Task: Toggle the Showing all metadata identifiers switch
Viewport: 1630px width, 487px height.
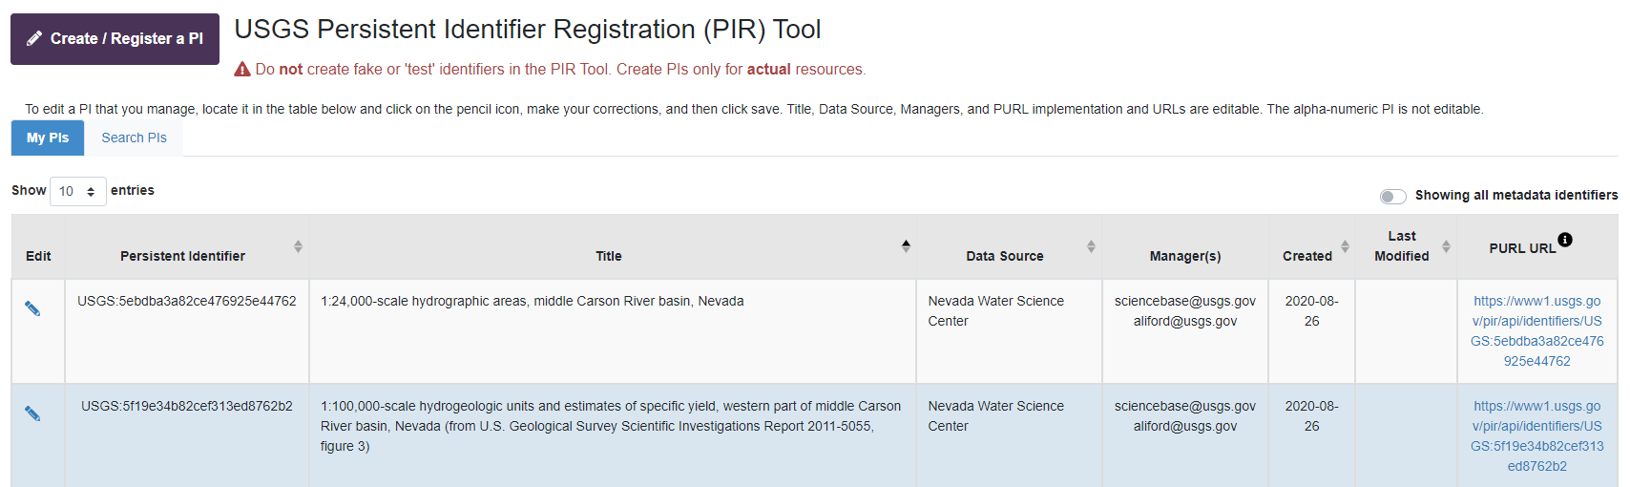Action: click(x=1393, y=196)
